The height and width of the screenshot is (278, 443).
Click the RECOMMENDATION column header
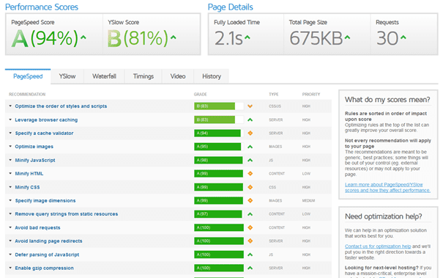(x=27, y=95)
